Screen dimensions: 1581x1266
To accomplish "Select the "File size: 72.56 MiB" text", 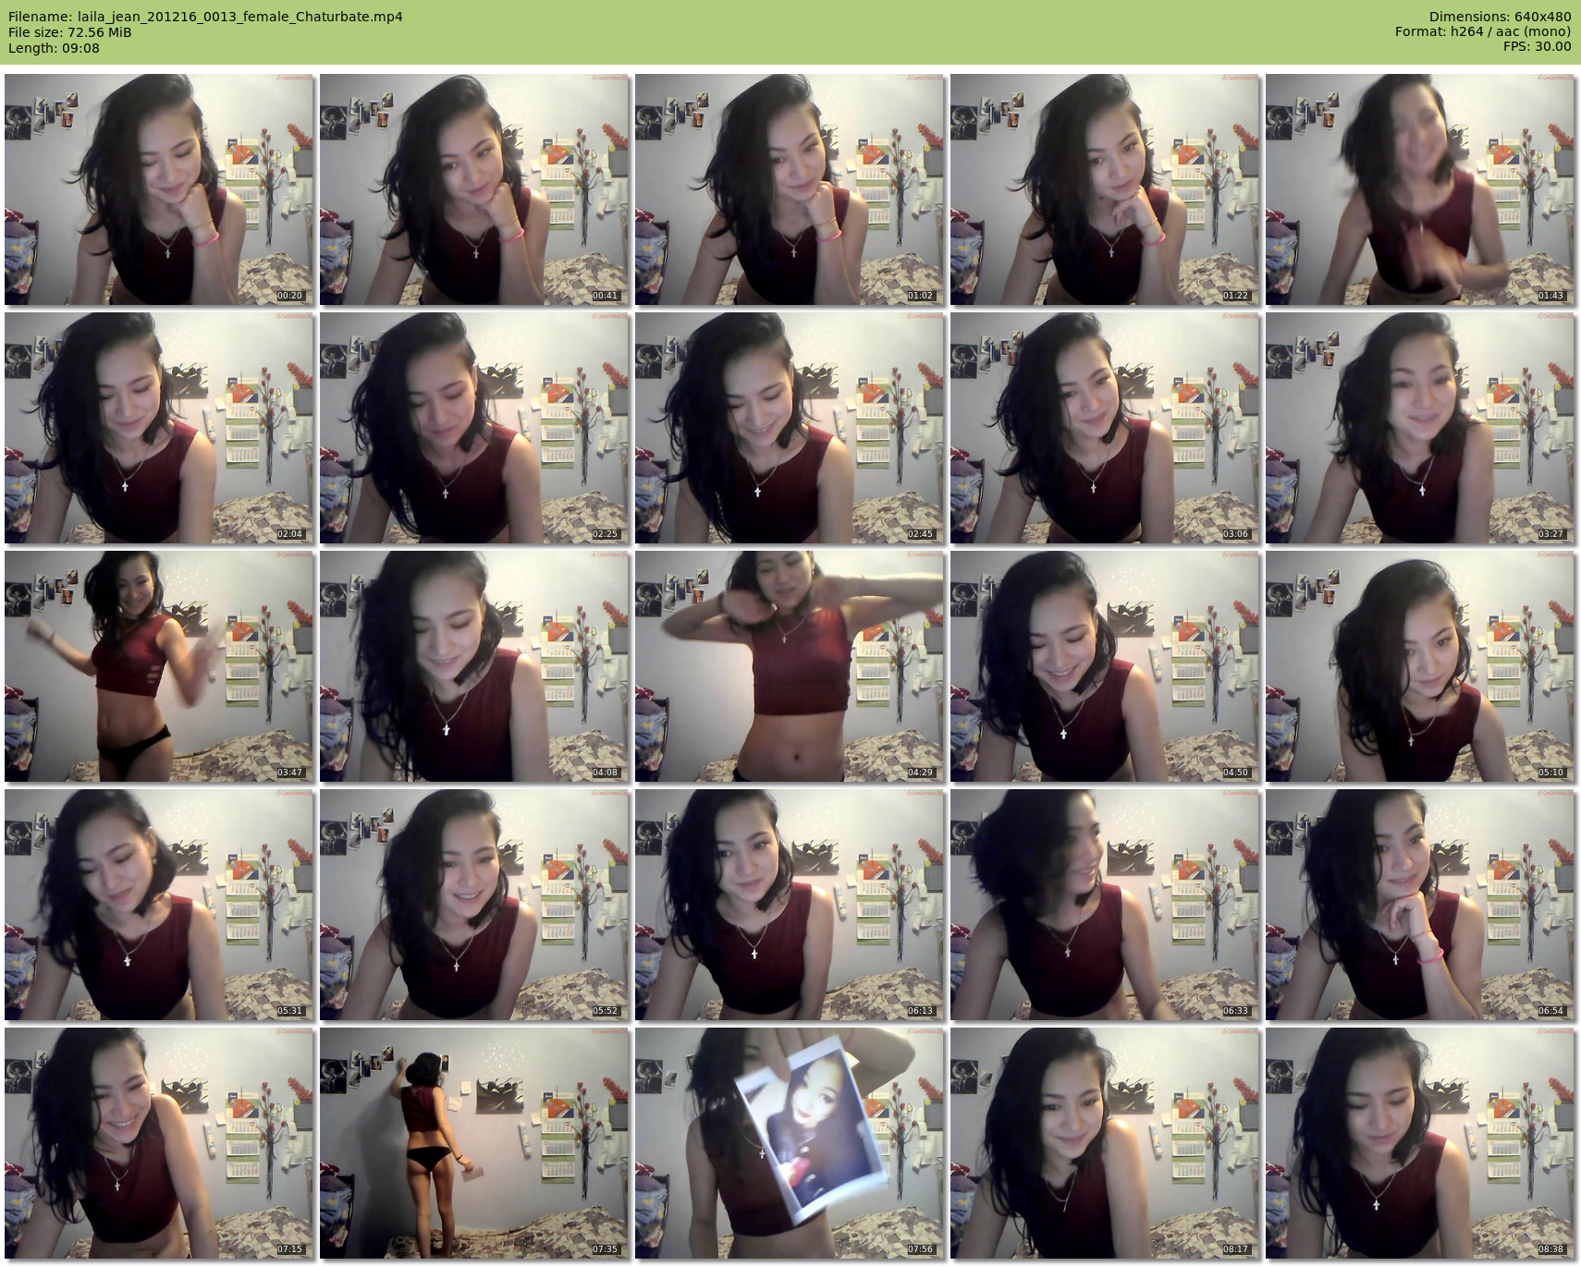I will tap(69, 32).
